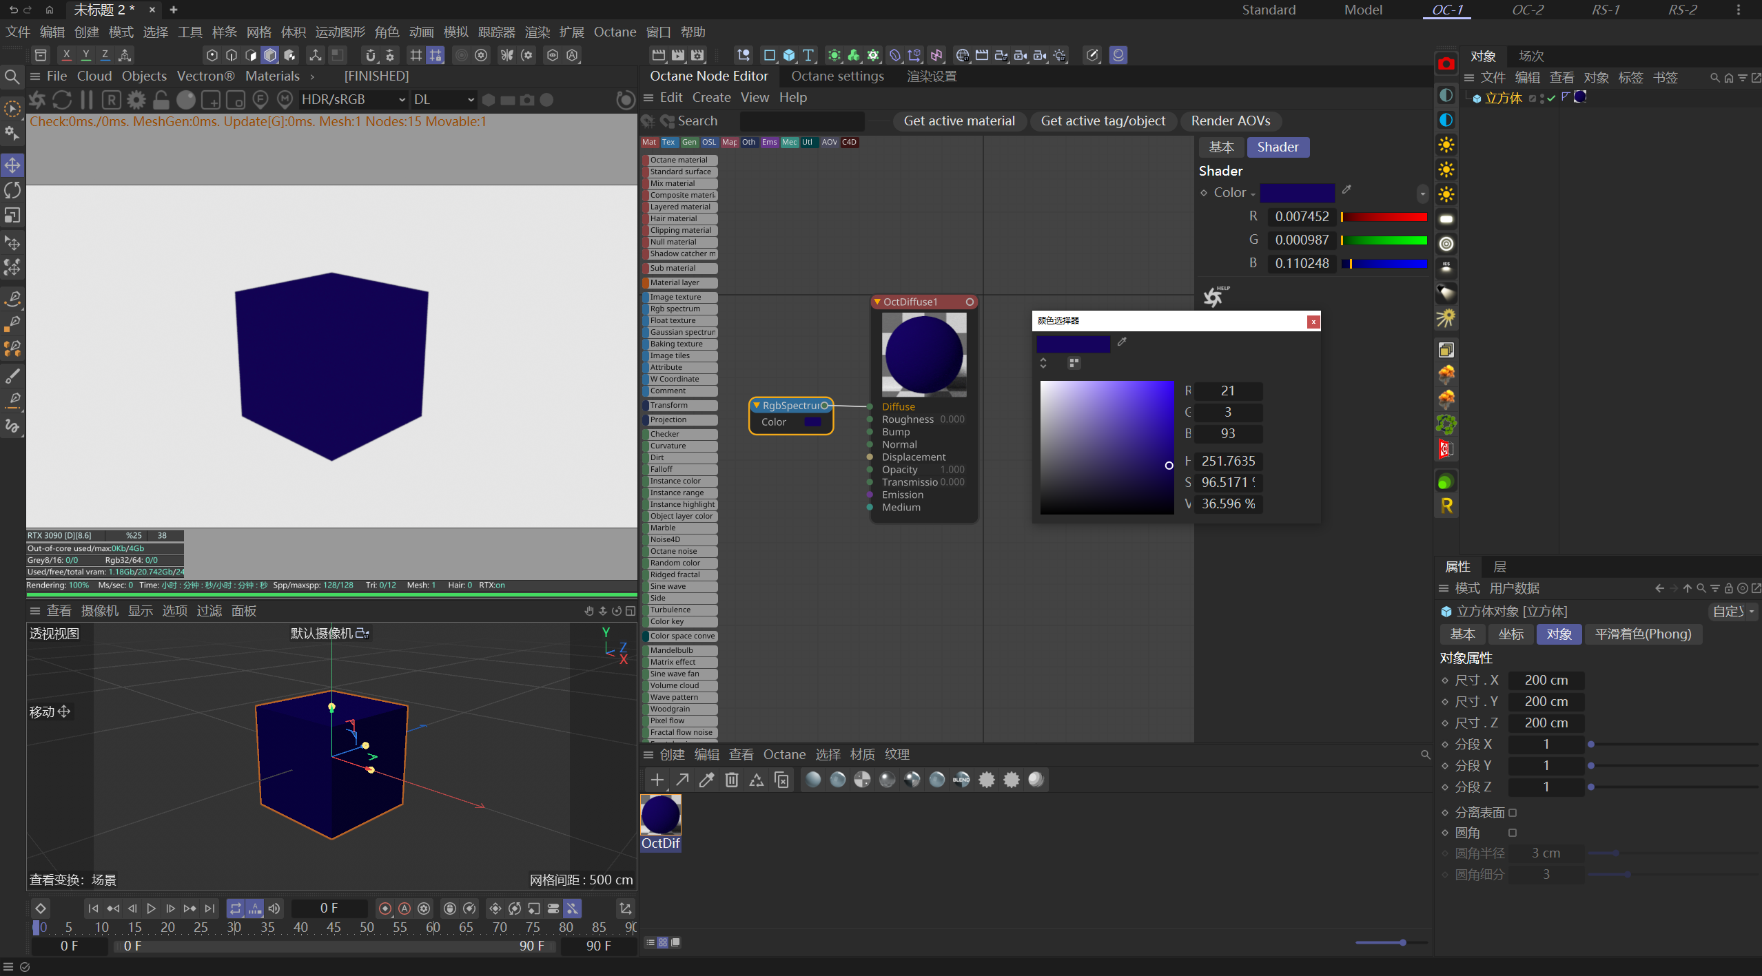Select the Move tool in left toolbar
The width and height of the screenshot is (1762, 976).
pos(12,165)
